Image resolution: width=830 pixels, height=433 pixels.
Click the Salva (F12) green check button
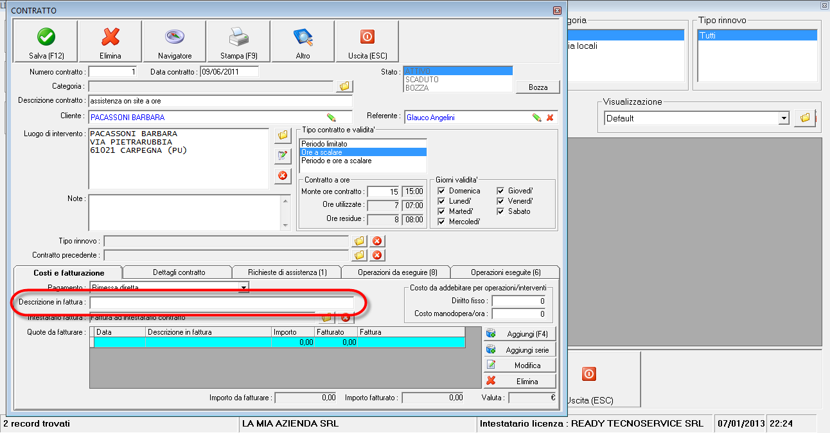(46, 41)
